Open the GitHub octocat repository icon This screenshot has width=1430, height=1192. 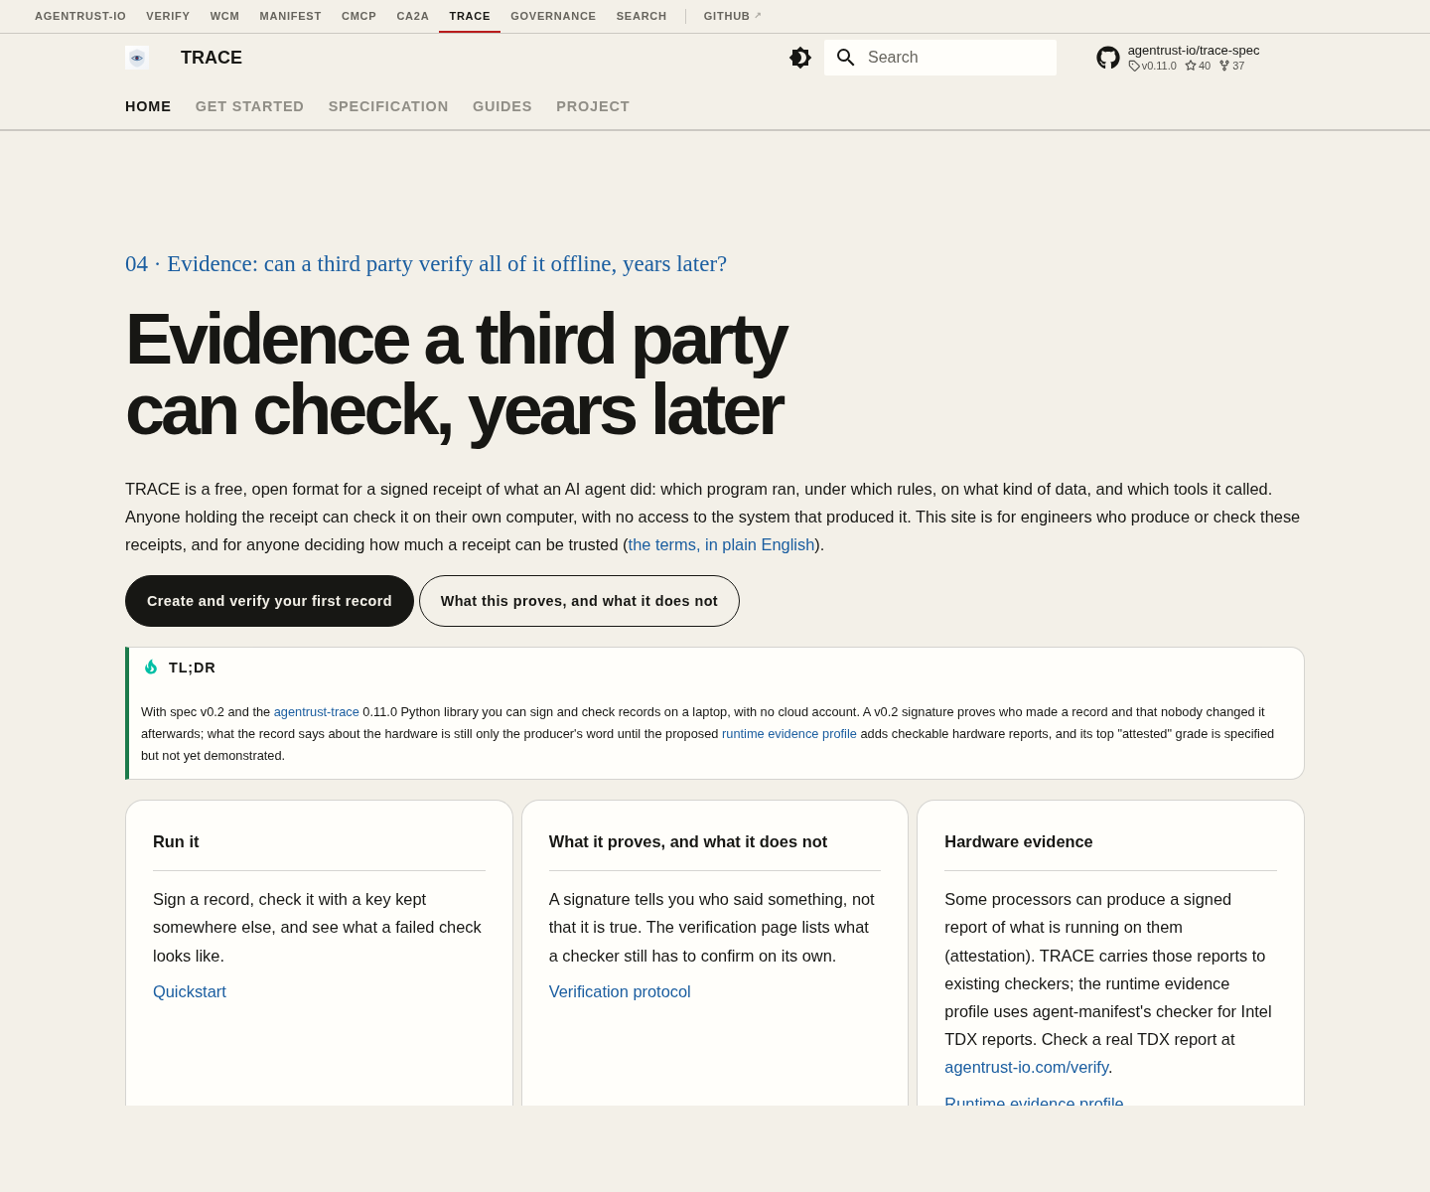tap(1108, 58)
